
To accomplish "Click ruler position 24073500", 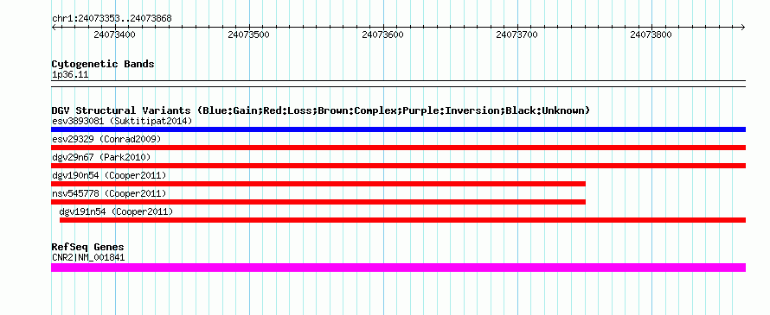I will pos(249,35).
